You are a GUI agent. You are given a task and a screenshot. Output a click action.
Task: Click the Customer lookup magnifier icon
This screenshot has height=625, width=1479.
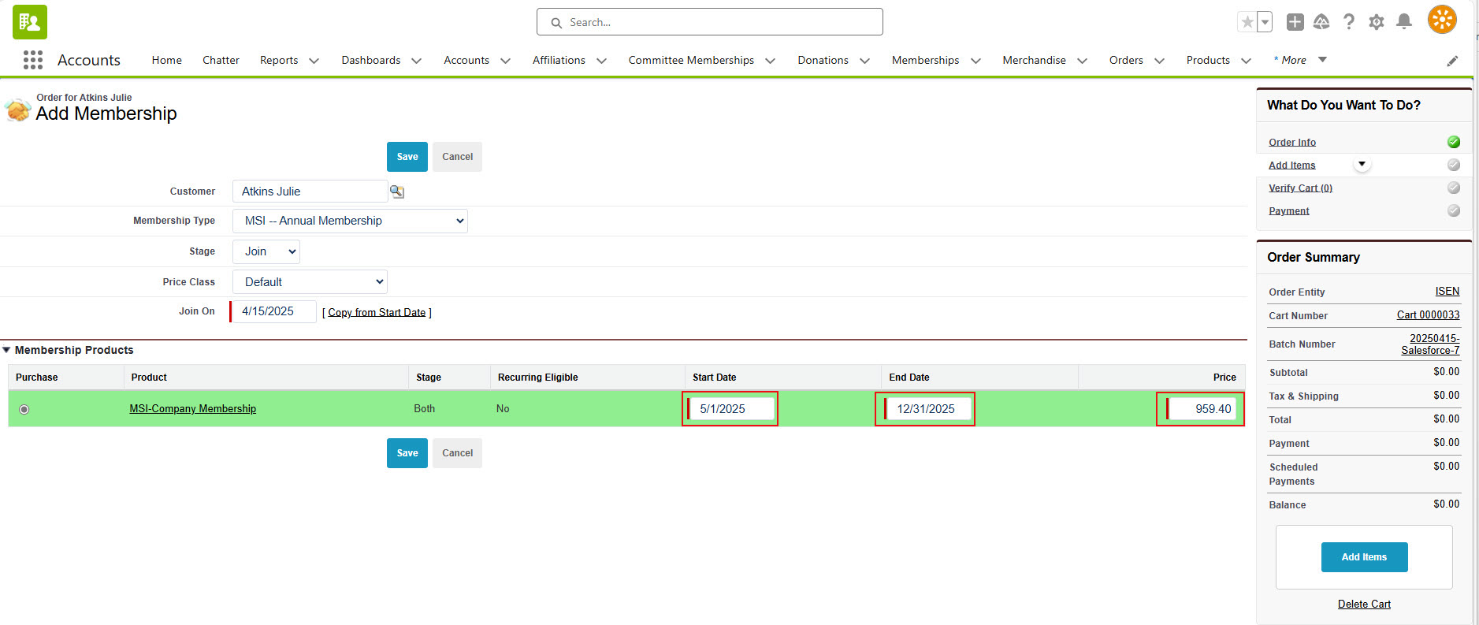(x=397, y=192)
